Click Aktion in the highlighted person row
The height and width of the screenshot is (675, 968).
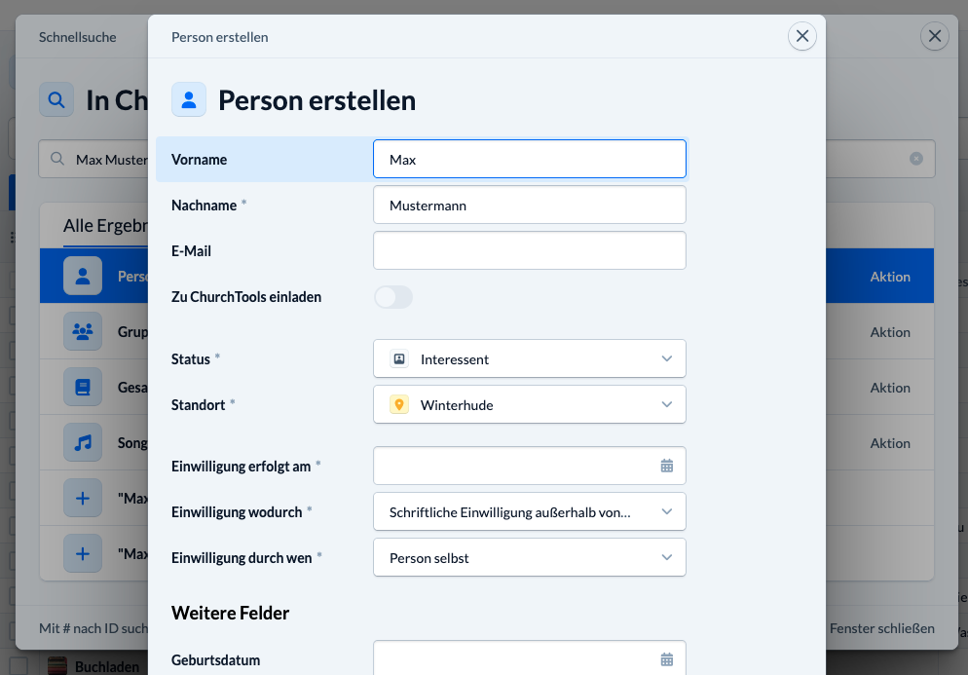point(890,277)
